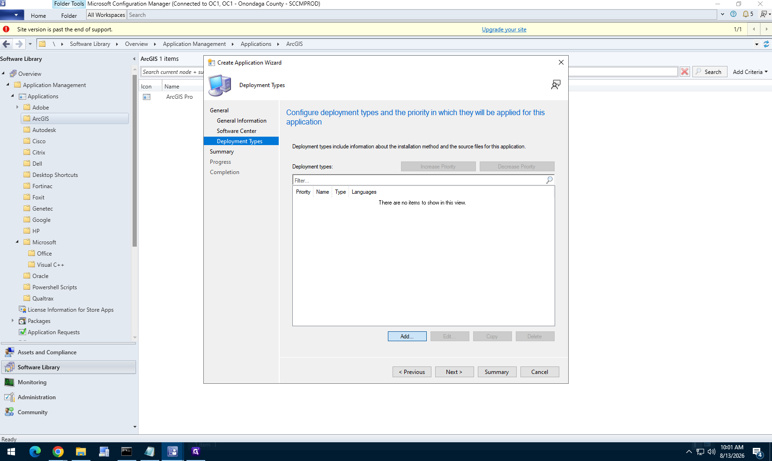Select the Powershell Scripts folder
Viewport: 772px width, 461px height.
pos(54,287)
